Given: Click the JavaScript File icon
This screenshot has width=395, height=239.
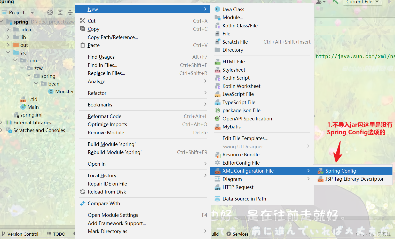Looking at the screenshot, I should [x=217, y=94].
